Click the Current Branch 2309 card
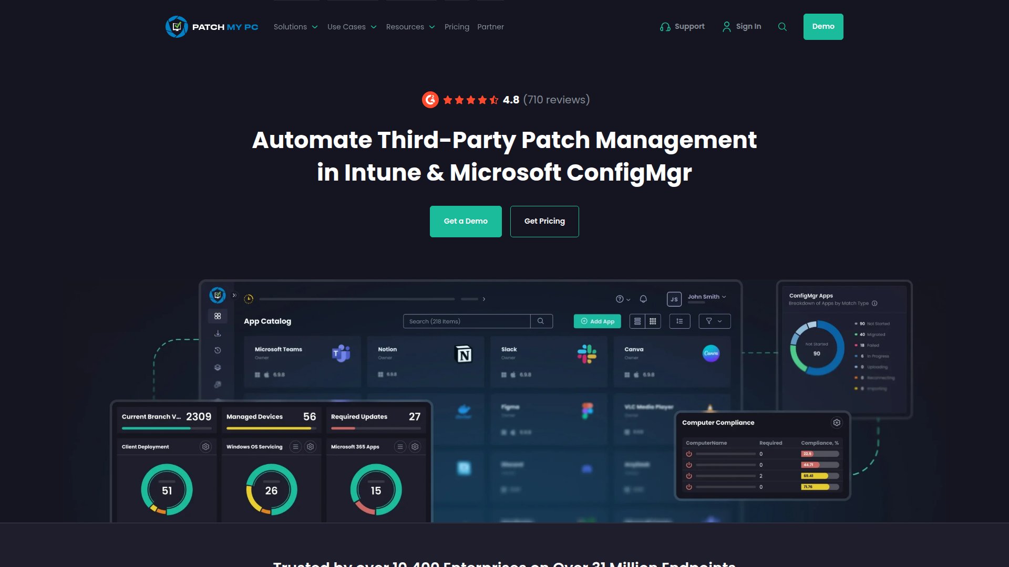 tap(167, 420)
